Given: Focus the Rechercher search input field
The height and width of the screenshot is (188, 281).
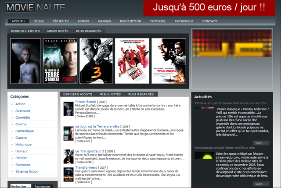Looking at the screenshot, I should 21,186.
